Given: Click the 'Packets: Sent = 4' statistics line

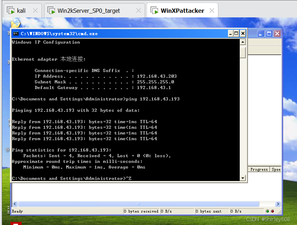Looking at the screenshot, I should [97, 156].
